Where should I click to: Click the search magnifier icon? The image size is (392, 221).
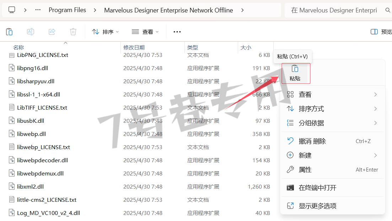pyautogui.click(x=388, y=10)
